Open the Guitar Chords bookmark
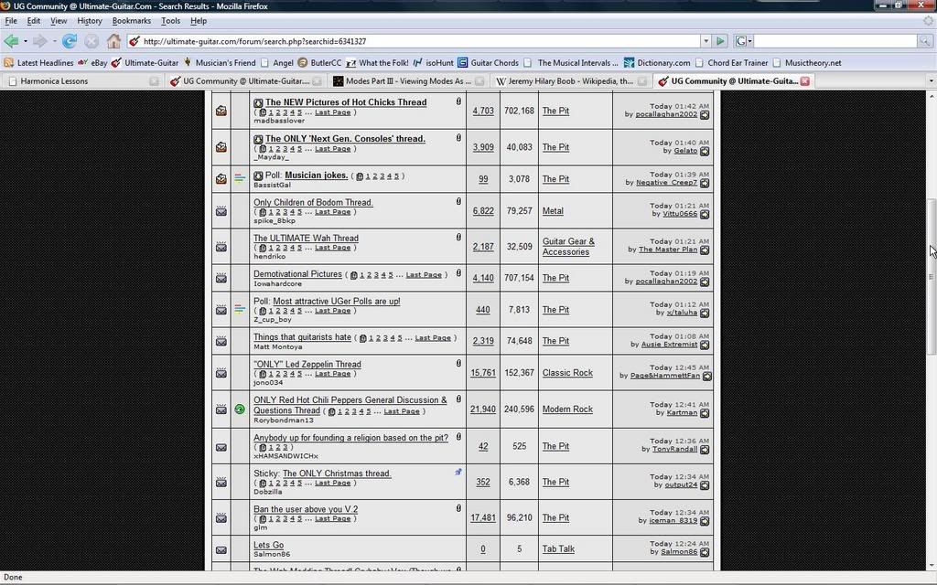This screenshot has width=937, height=585. [489, 63]
